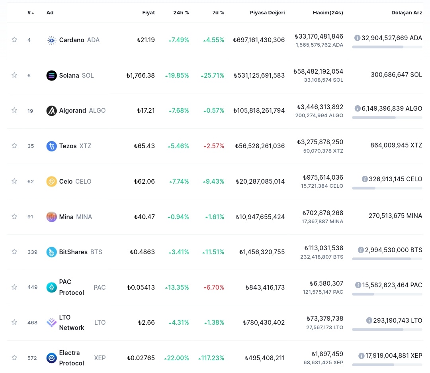The width and height of the screenshot is (430, 373).
Task: Click the Algorand circulating supply progress bar
Action: tap(387, 118)
